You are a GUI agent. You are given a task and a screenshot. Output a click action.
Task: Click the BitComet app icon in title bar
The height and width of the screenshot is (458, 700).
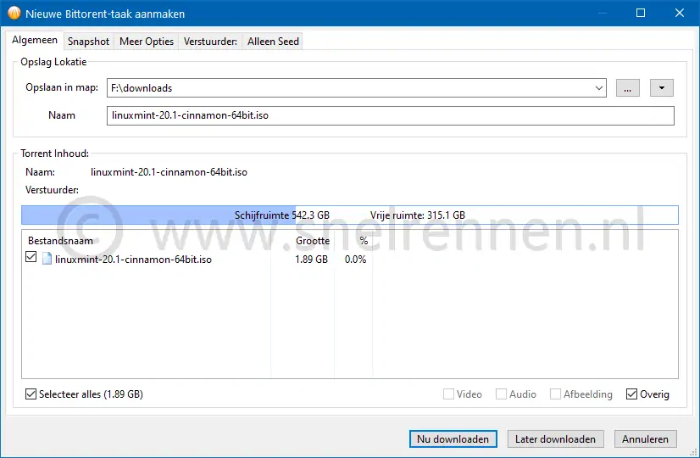(x=14, y=13)
